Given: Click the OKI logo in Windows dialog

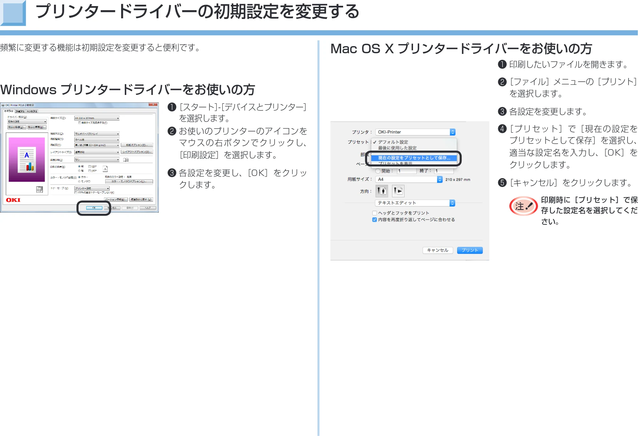Looking at the screenshot, I should pos(13,200).
